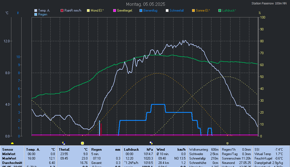This screenshot has height=167, width=290.
Task: Click the Regen/1h label
Action: click(x=229, y=150)
